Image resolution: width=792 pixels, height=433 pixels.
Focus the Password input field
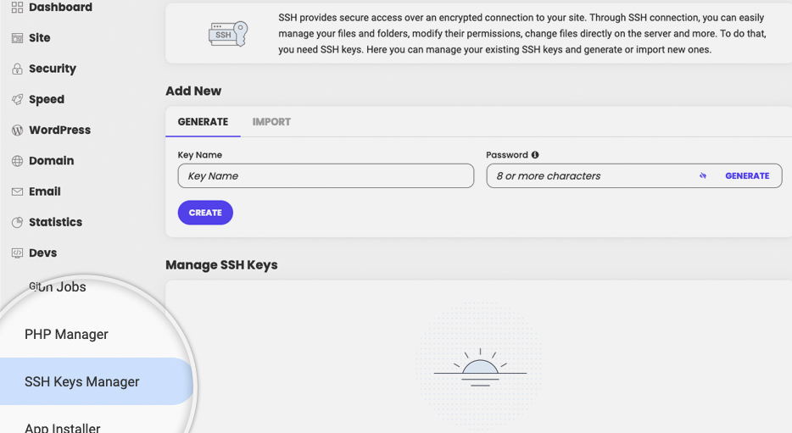tap(590, 175)
